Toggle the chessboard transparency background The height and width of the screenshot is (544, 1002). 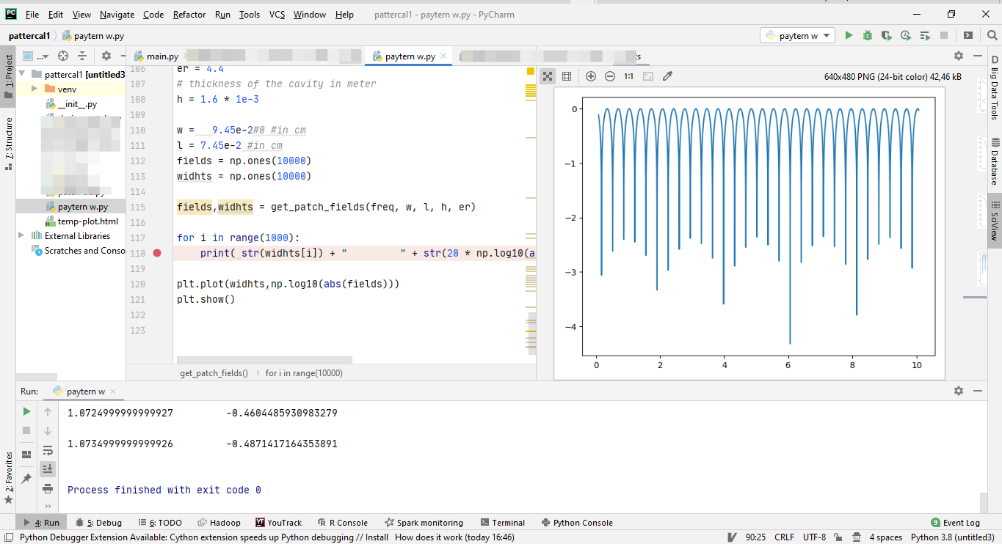548,76
